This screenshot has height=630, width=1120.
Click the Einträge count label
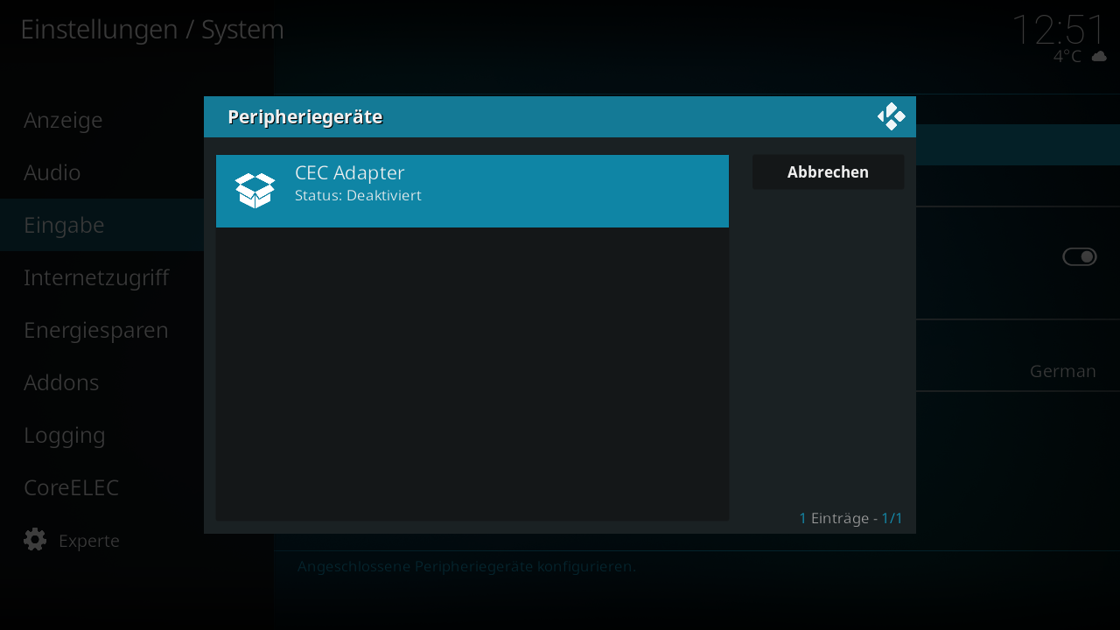coord(850,518)
